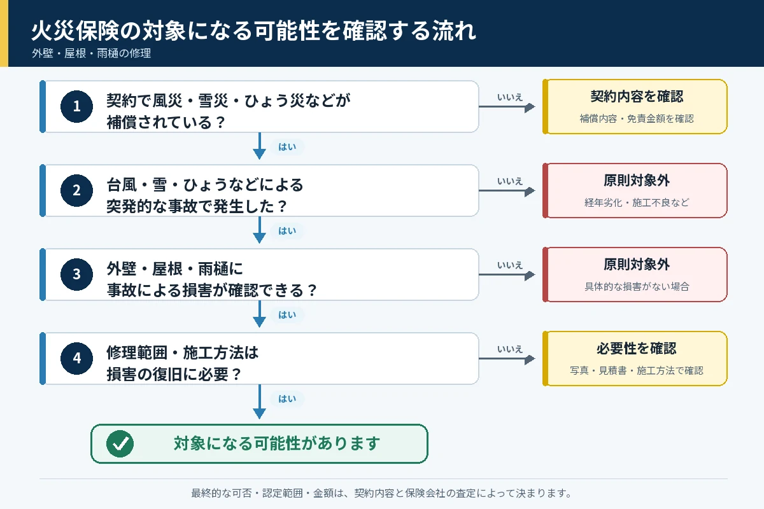This screenshot has width=764, height=509.
Task: Select the 原則対象外 box with 経年劣化・施工不良など
Action: [635, 190]
